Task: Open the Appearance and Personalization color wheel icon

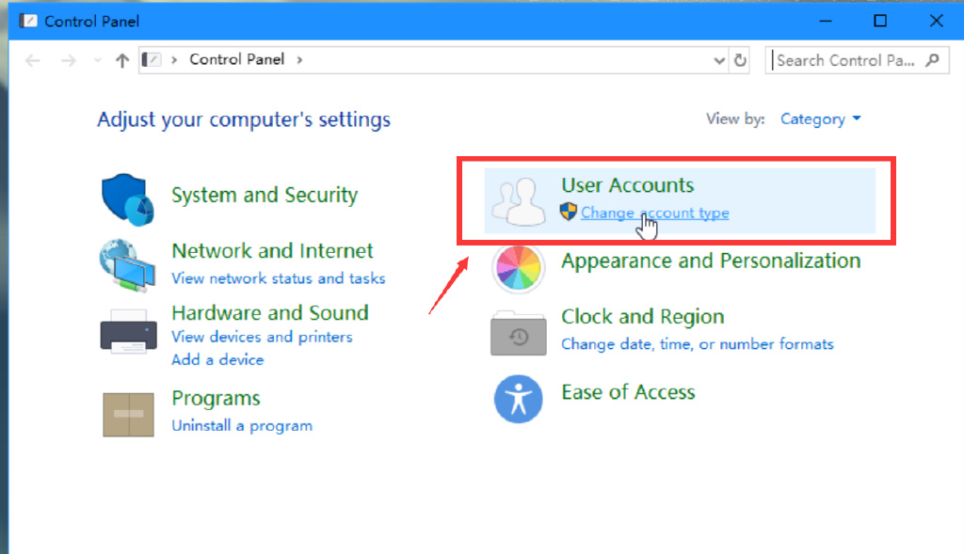Action: [518, 268]
